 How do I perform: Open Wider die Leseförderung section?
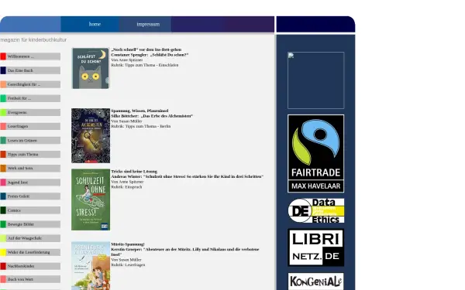[30, 252]
